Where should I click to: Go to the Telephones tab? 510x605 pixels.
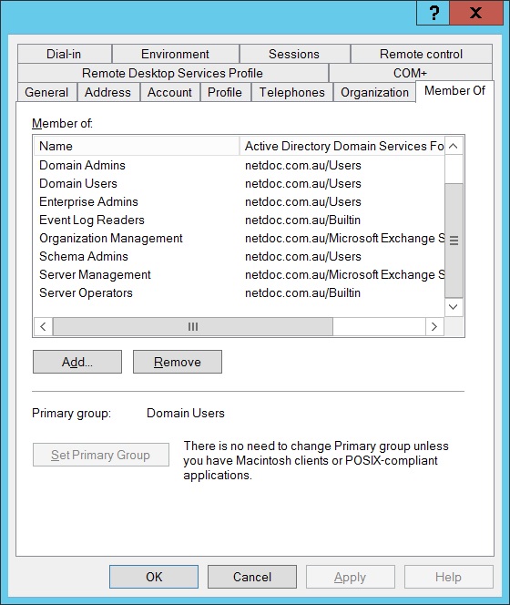(x=292, y=93)
